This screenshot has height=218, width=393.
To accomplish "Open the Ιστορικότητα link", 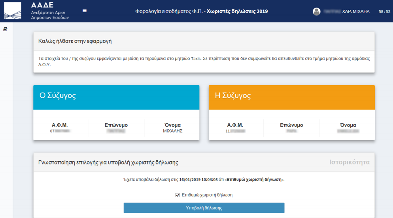I will click(x=350, y=162).
